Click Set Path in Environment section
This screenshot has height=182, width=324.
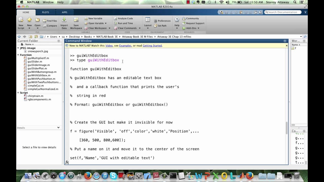[160, 26]
